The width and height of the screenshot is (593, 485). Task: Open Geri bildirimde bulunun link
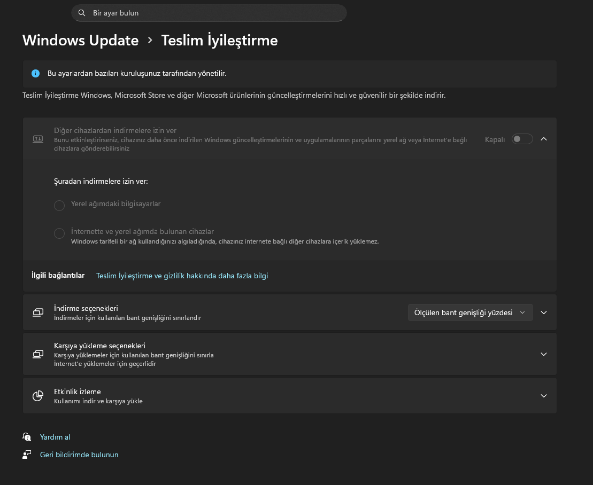[79, 455]
